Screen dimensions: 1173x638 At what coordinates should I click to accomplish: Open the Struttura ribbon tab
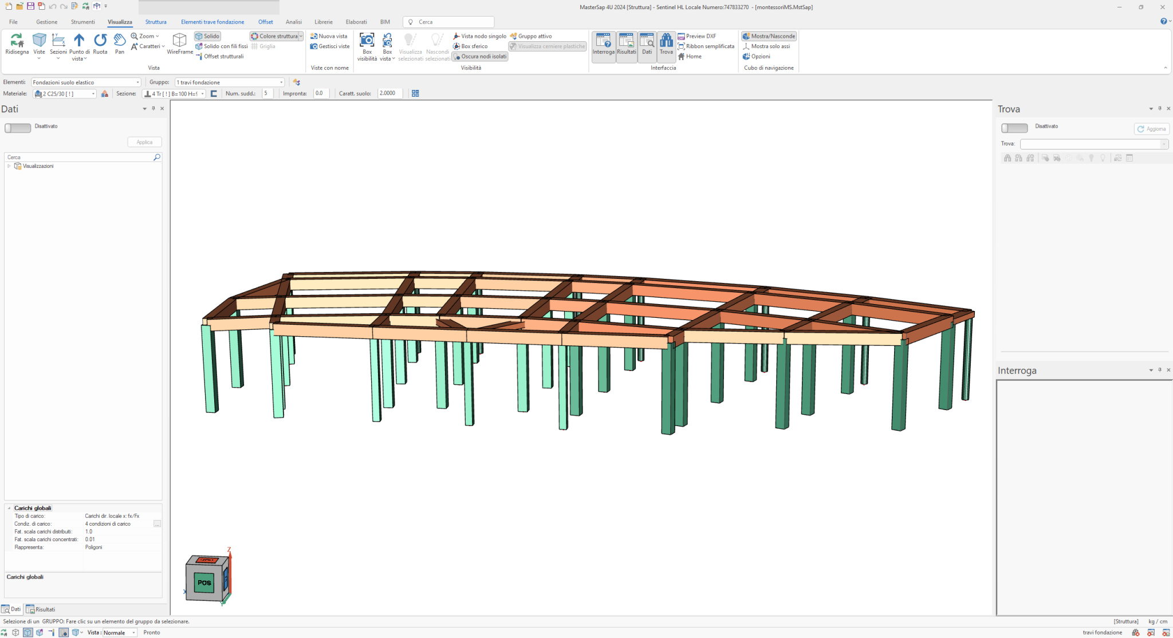[x=156, y=22]
